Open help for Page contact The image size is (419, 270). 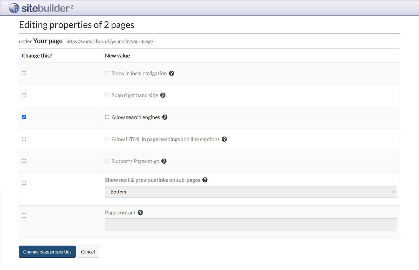point(140,213)
